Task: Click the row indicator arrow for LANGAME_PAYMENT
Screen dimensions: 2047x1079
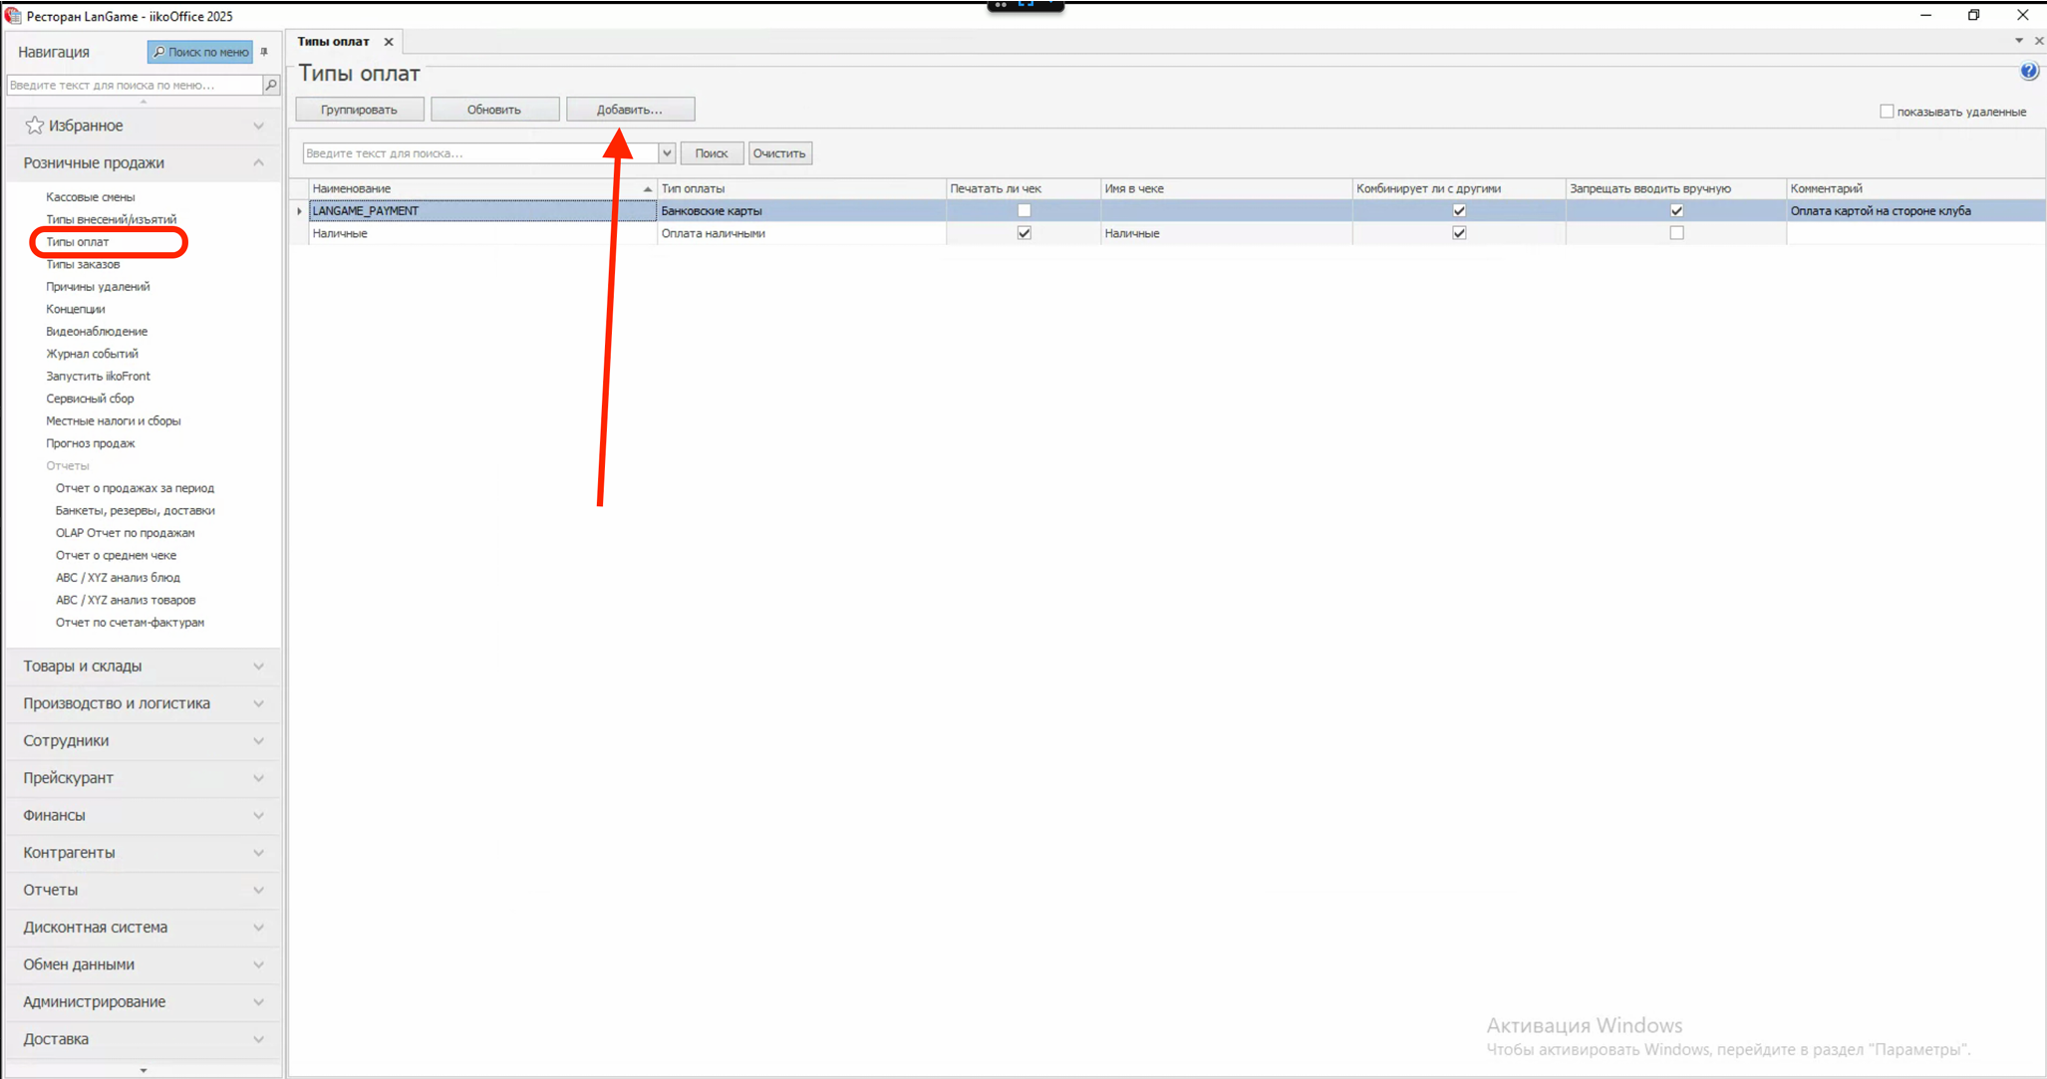Action: 299,211
